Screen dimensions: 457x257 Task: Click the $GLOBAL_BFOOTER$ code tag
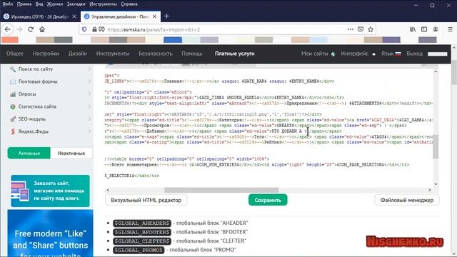pyautogui.click(x=142, y=232)
